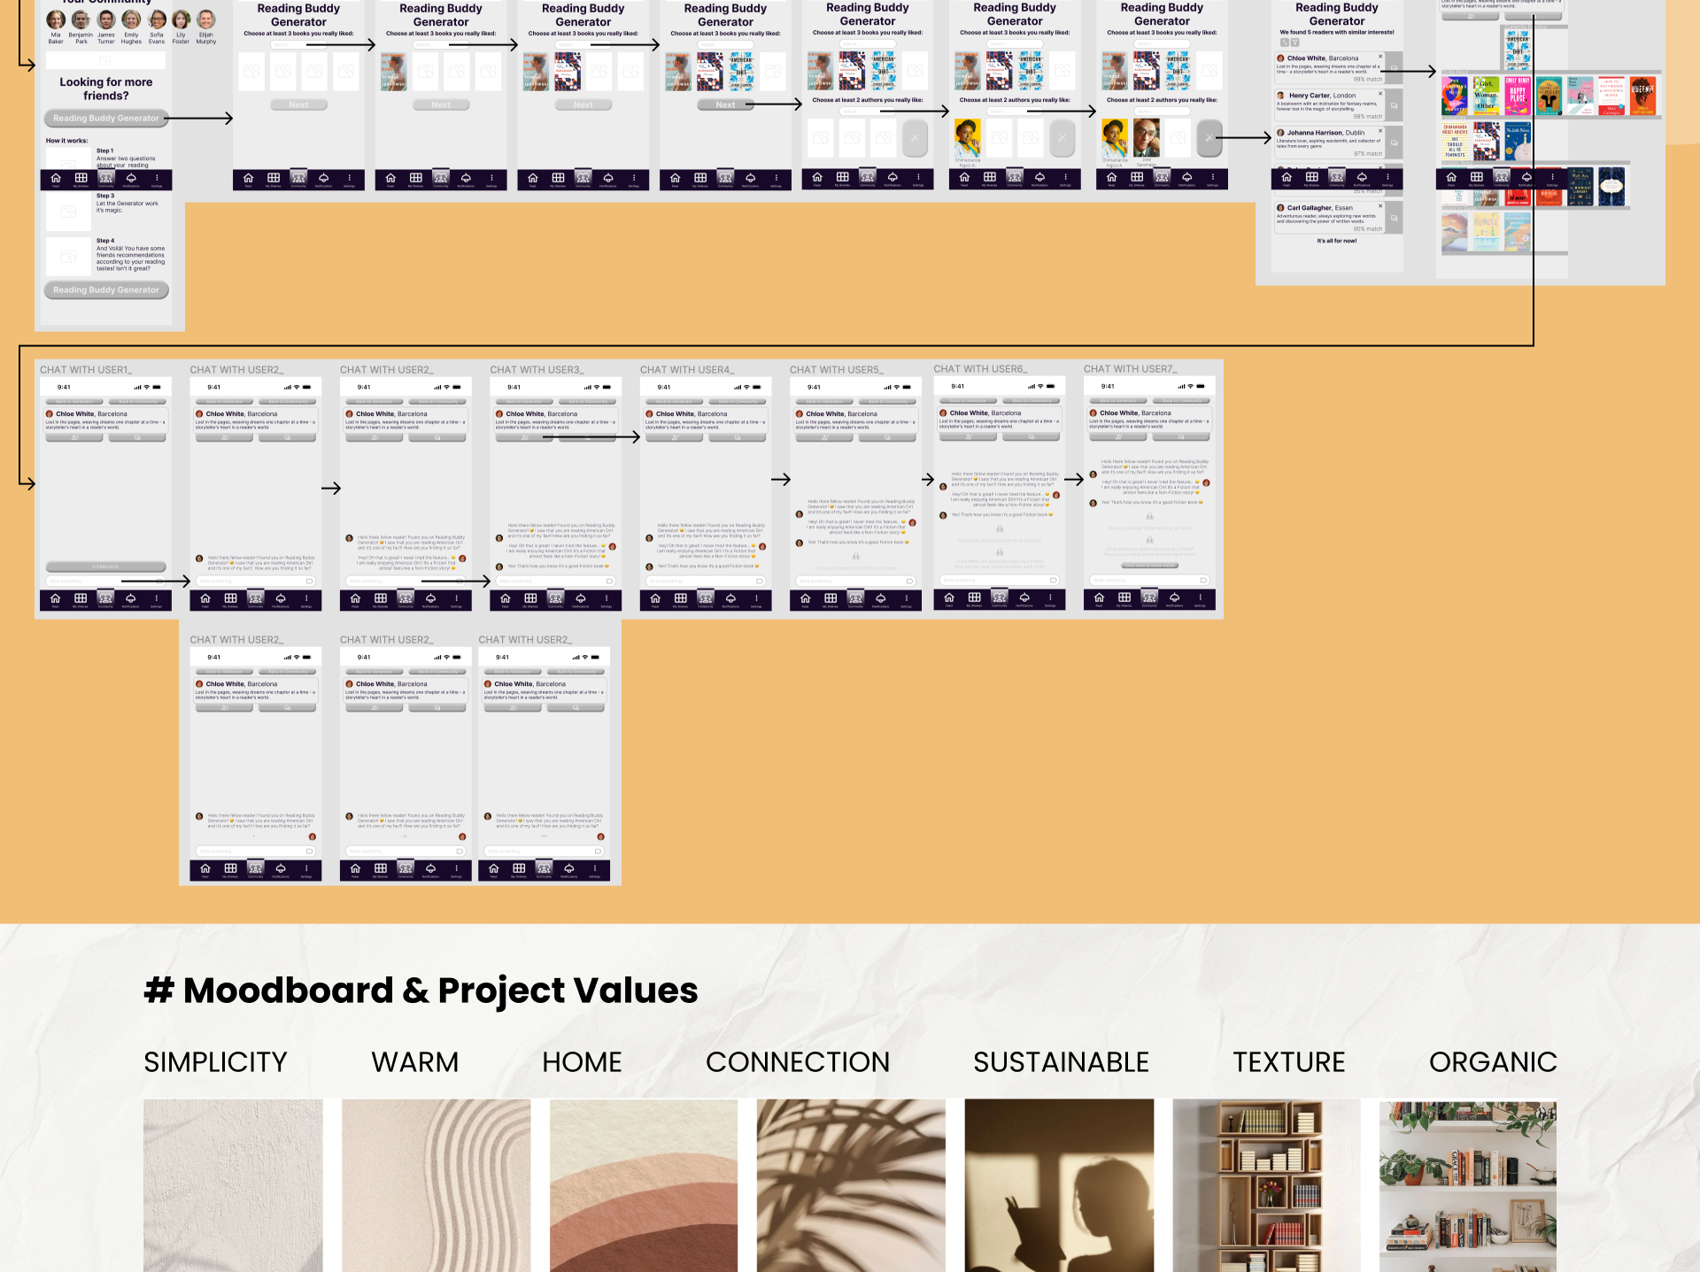Click Reading Buddy Generator under 'Looking for more friends?'
The width and height of the screenshot is (1700, 1272).
(106, 118)
